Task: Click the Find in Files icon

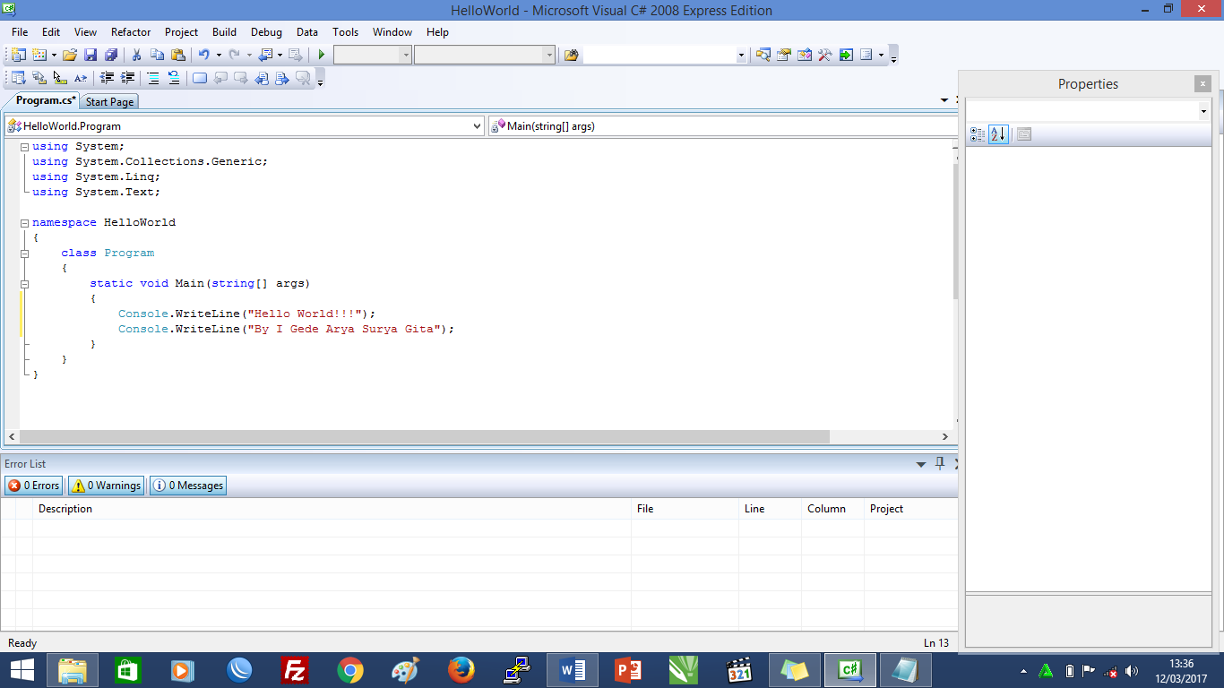Action: 572,55
